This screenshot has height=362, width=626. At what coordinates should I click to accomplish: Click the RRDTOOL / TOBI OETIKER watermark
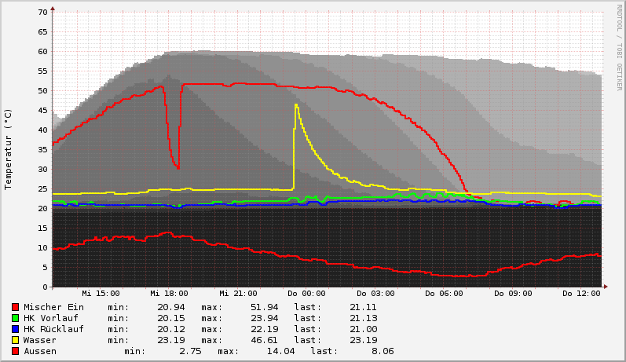pyautogui.click(x=619, y=47)
